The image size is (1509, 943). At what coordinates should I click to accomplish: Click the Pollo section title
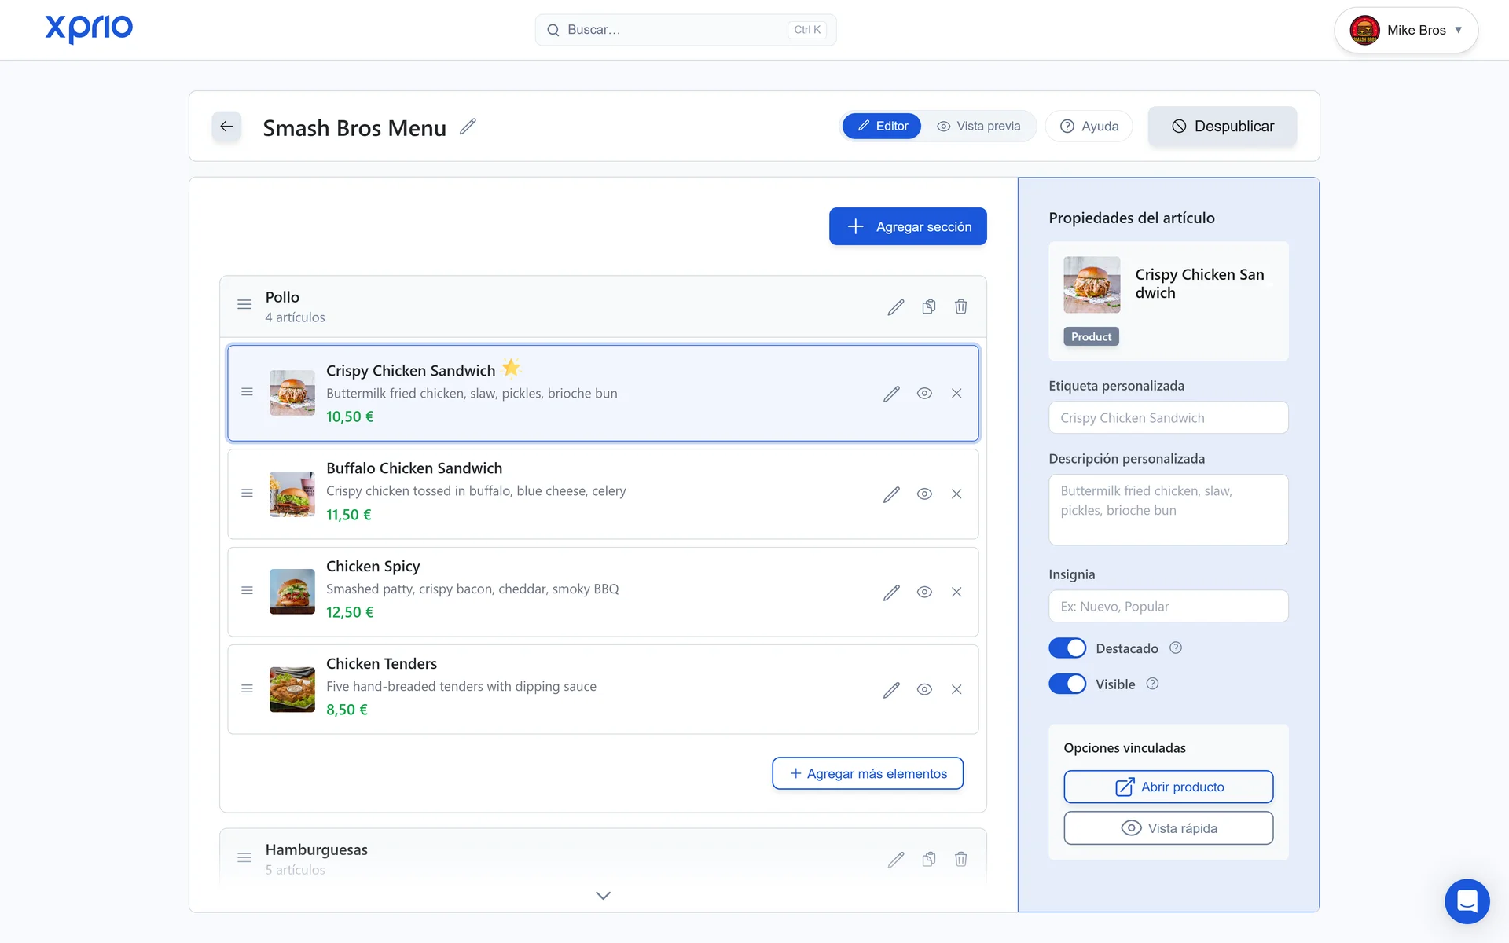[282, 297]
